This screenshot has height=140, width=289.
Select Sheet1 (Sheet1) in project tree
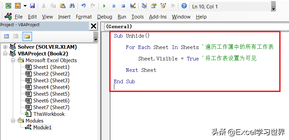51,67
